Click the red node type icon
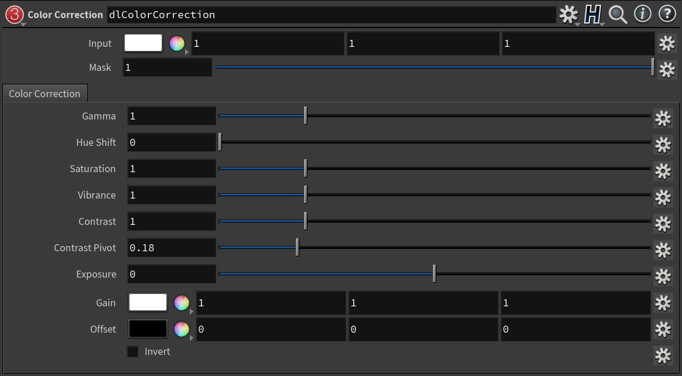This screenshot has height=376, width=682. tap(14, 15)
